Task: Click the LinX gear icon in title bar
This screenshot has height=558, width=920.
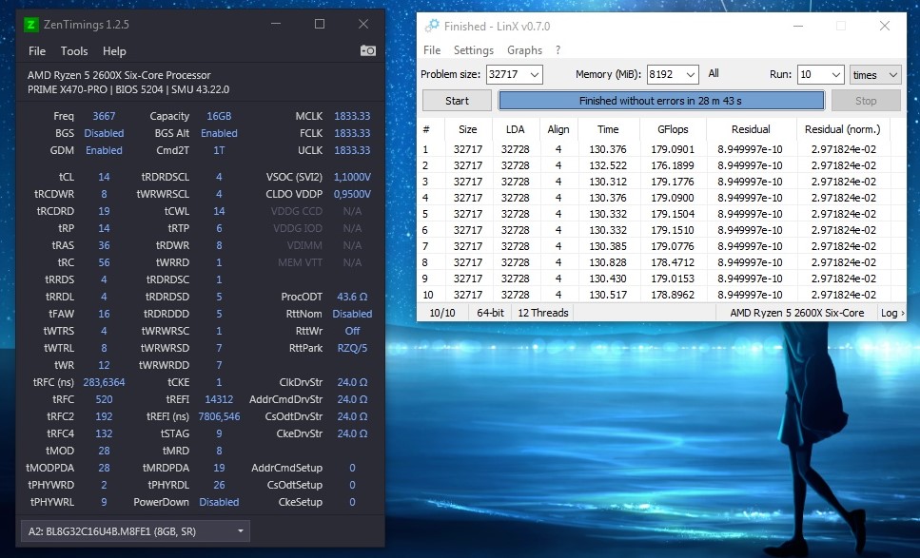Action: coord(433,26)
